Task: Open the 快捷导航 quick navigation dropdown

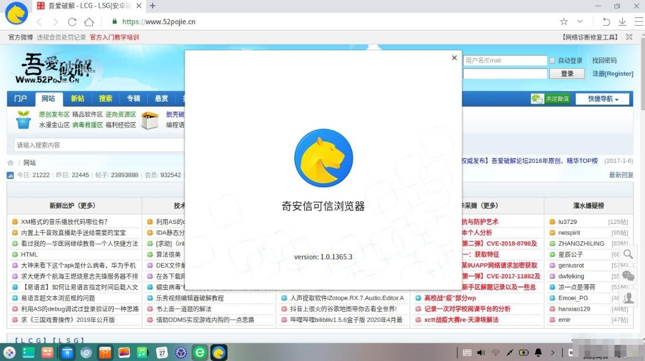Action: tap(601, 99)
